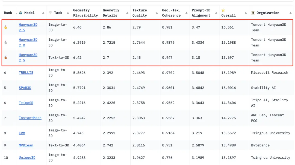Screen dimensions: 295x165
Task: Select texture quality 2.4749 for SPAR3D
Action: click(x=139, y=88)
